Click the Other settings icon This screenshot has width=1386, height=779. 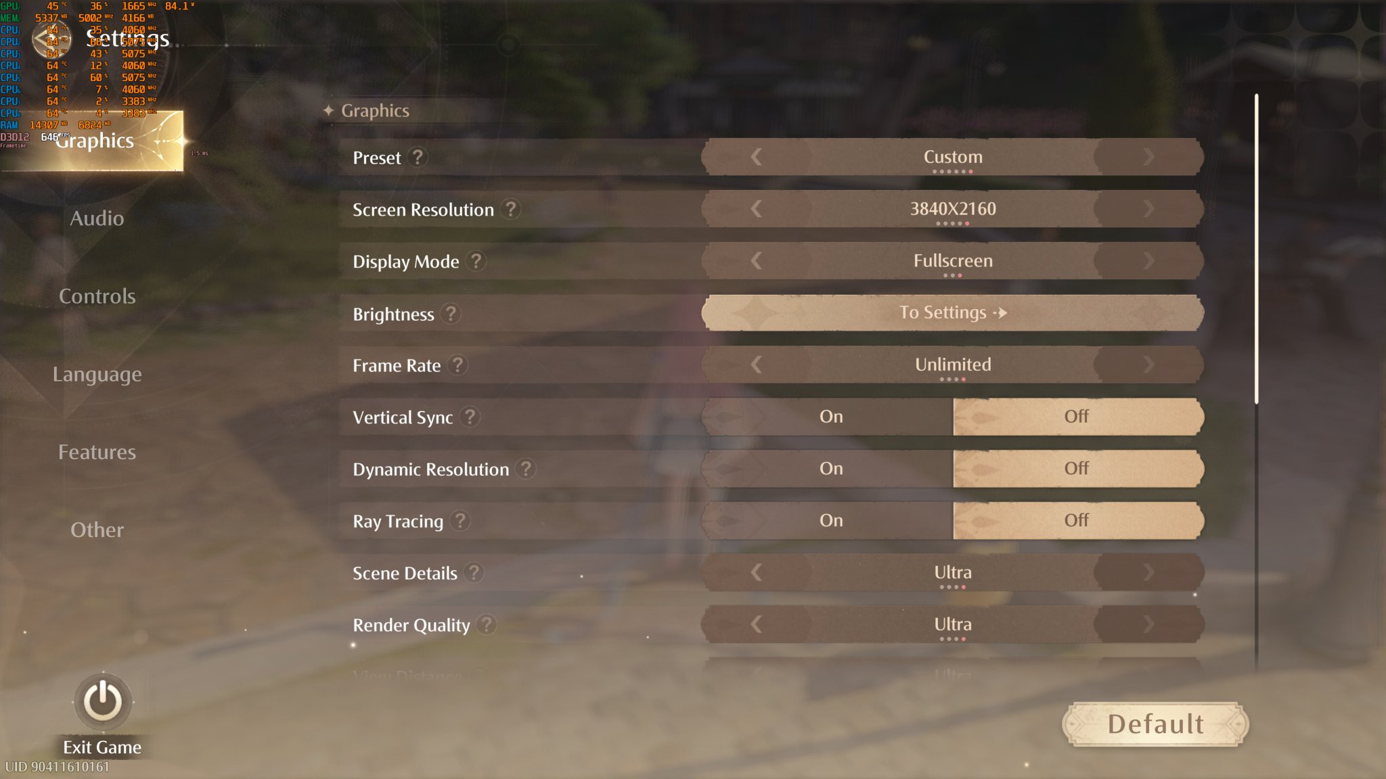(95, 529)
